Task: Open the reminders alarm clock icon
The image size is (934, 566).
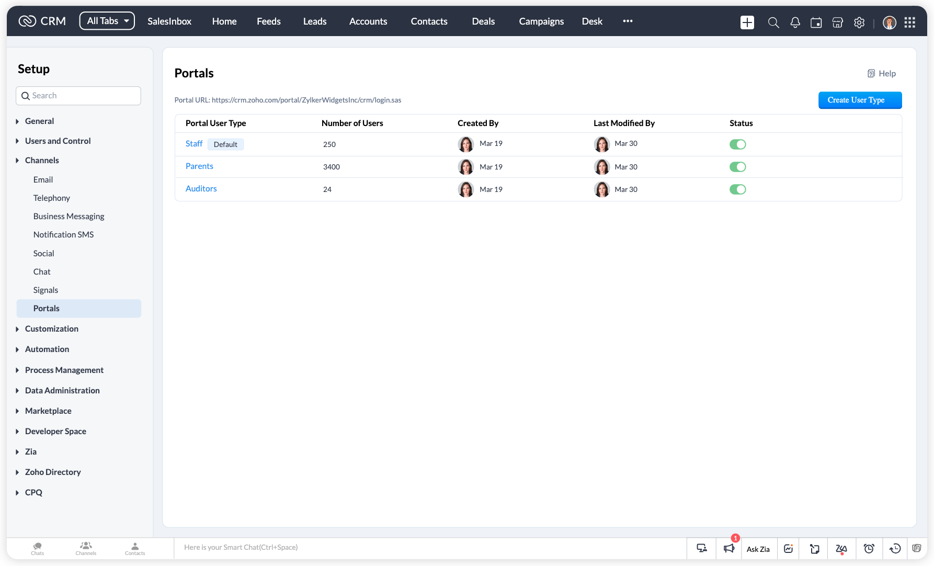Action: (x=869, y=548)
